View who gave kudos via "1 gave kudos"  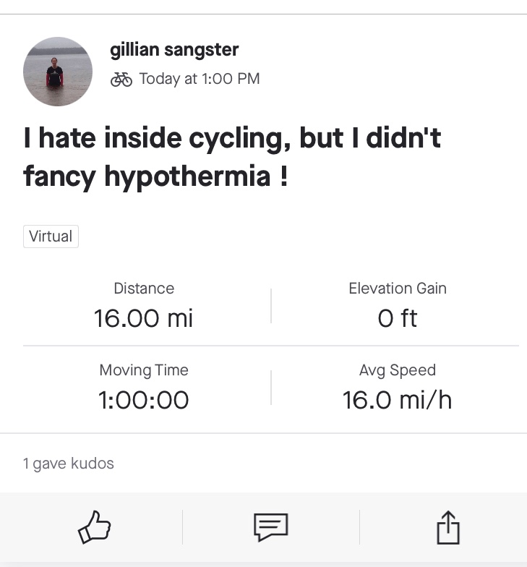[69, 464]
